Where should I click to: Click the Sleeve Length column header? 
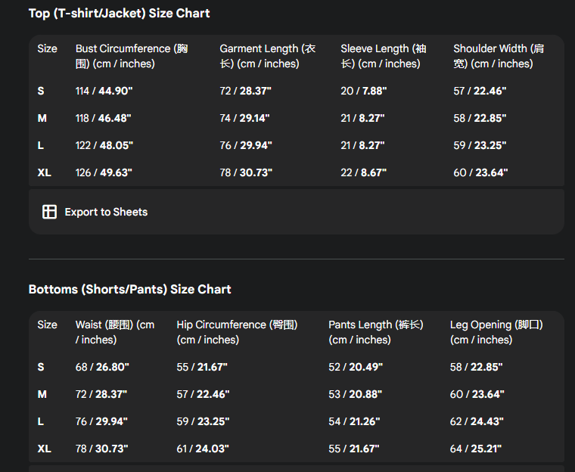(x=383, y=56)
